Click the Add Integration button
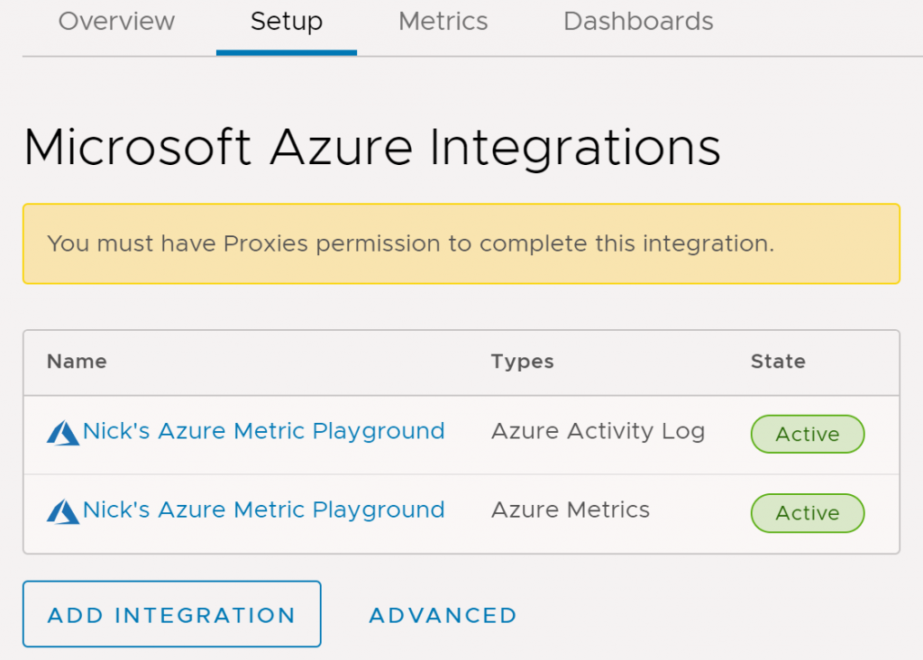Screen dimensions: 923x660 (x=172, y=614)
